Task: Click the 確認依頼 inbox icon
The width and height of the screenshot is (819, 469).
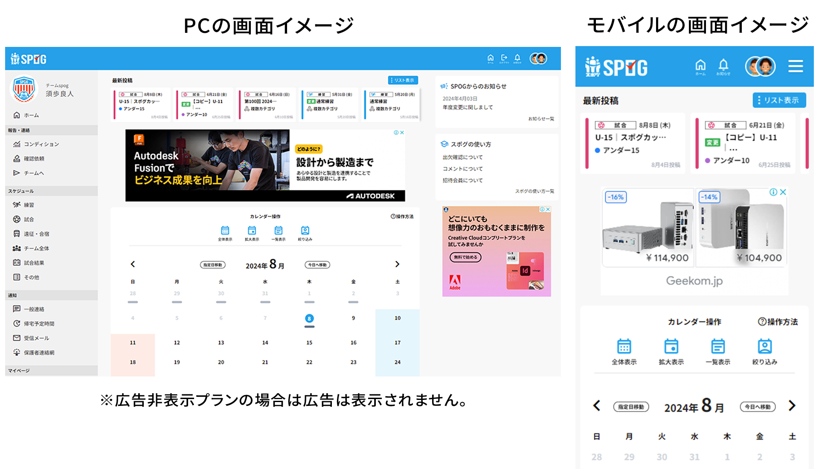Action: 16,158
